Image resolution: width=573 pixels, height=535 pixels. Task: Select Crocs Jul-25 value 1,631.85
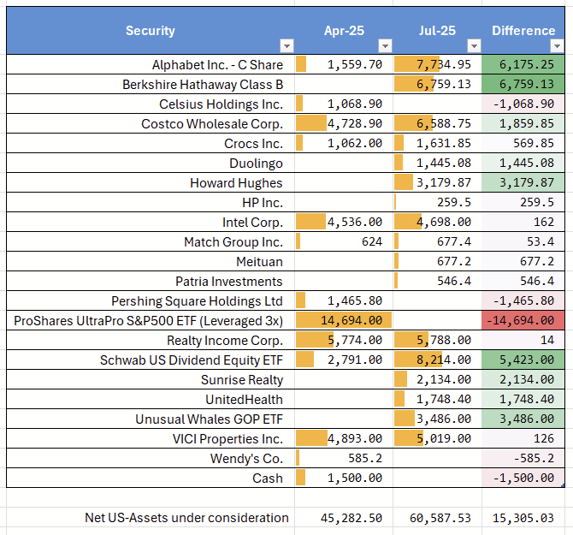pos(437,143)
